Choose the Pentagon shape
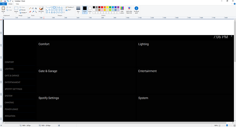This screenshot has width=236, height=127. pyautogui.click(x=52, y=10)
